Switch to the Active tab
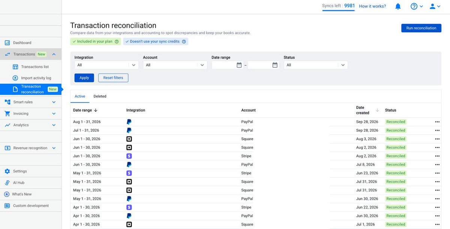 80,97
